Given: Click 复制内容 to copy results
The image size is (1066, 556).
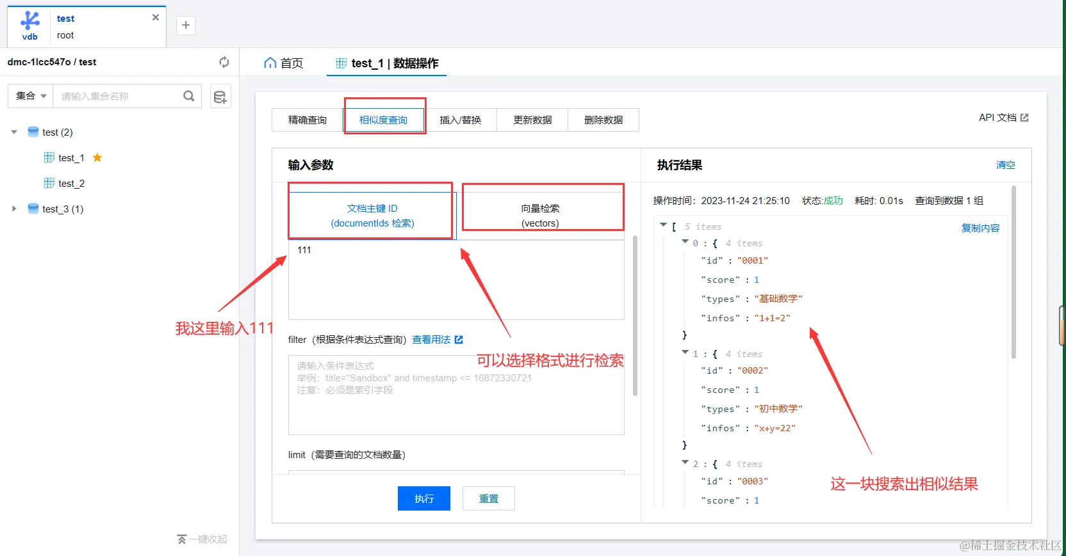Looking at the screenshot, I should (x=980, y=228).
